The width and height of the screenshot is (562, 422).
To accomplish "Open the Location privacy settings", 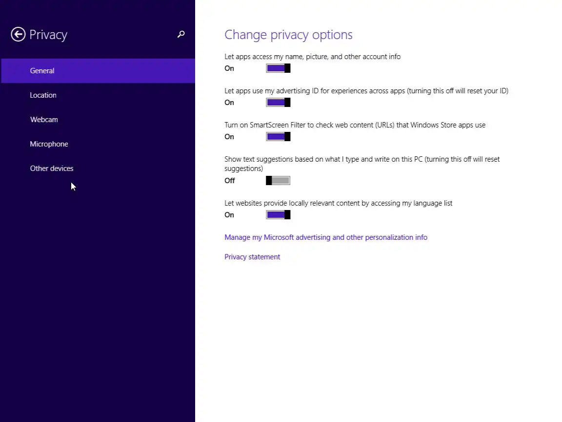I will tap(43, 95).
